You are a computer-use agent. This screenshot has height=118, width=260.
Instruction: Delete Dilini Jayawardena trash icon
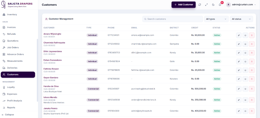pos(252,53)
